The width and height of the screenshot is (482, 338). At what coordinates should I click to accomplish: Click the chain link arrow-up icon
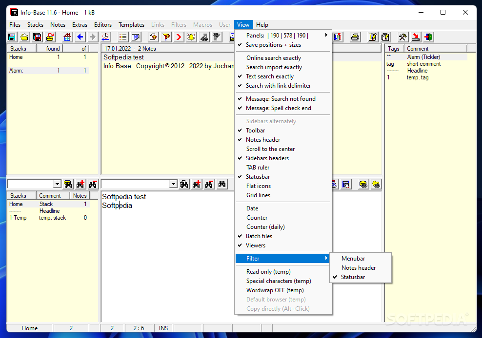(204, 37)
